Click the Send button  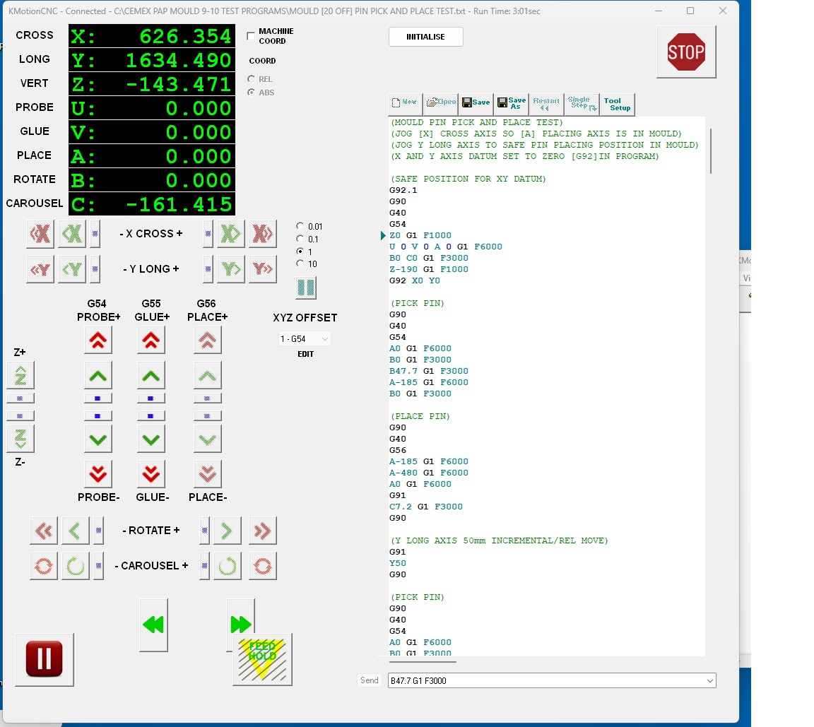coord(370,680)
